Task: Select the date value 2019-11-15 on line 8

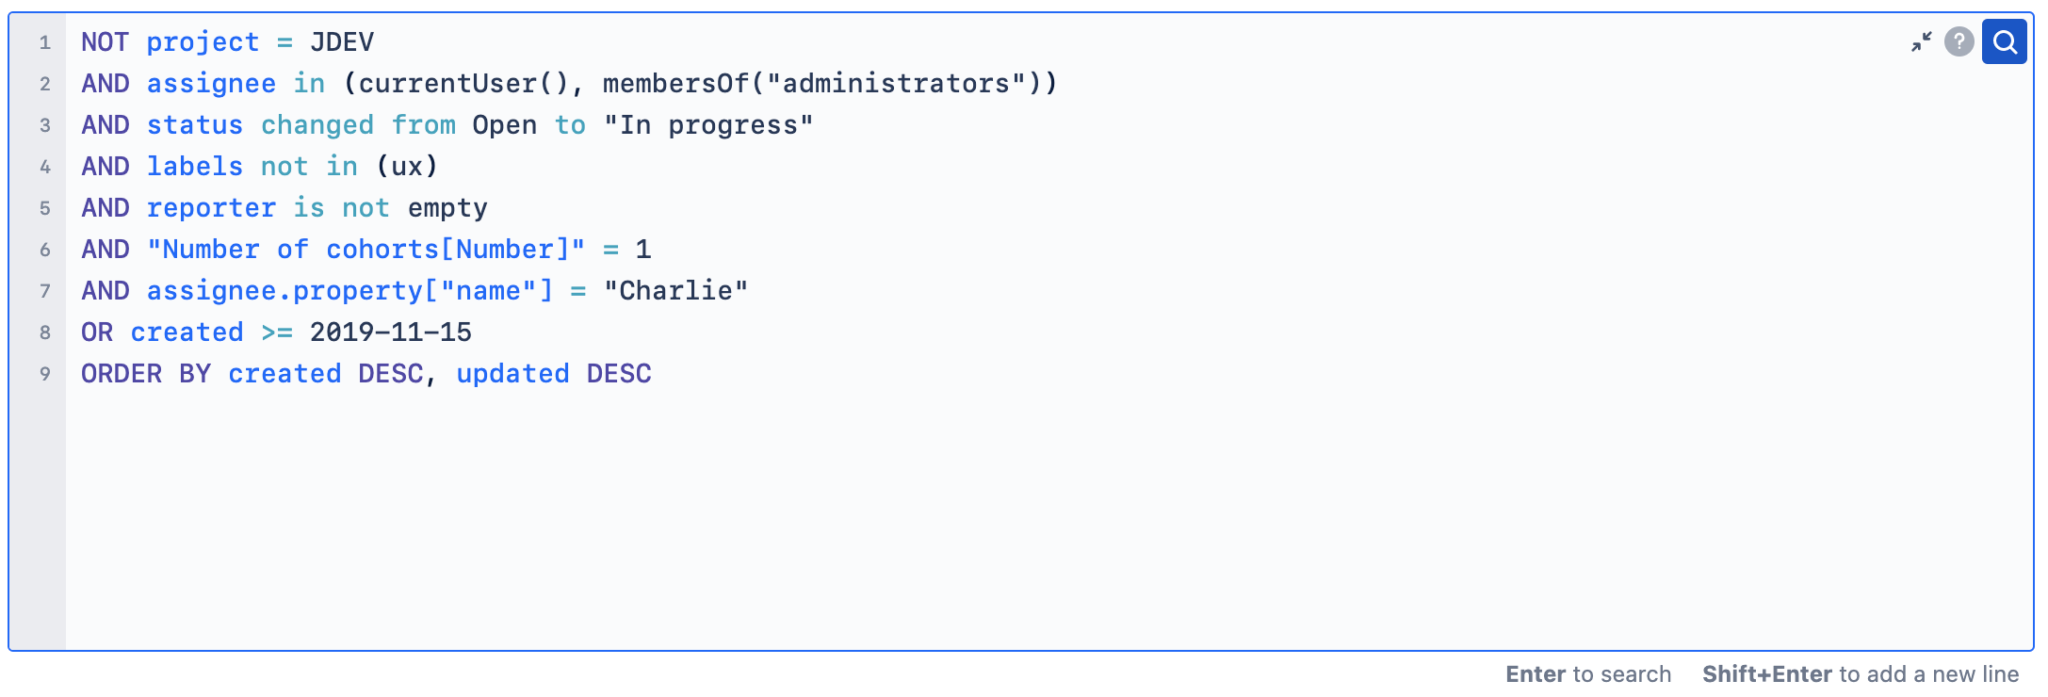Action: pos(389,332)
